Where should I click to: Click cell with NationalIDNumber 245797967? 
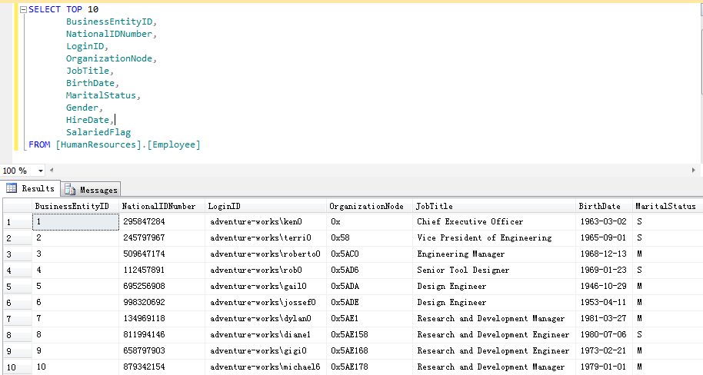coord(162,238)
